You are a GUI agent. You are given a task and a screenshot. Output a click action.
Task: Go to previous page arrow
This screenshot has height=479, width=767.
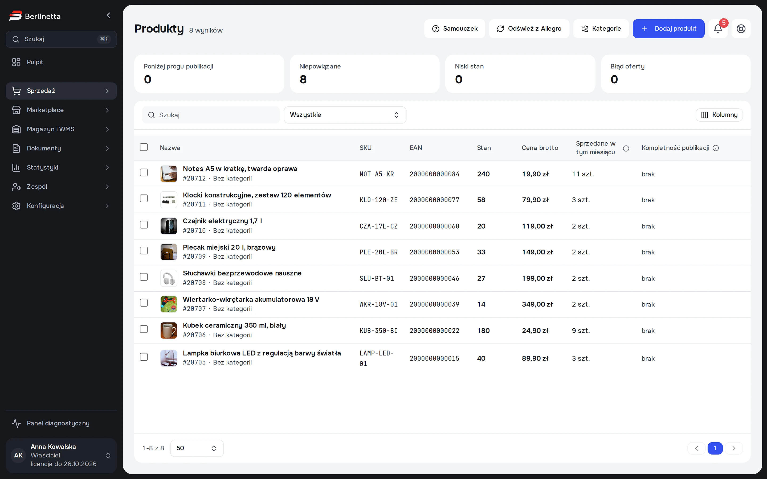point(696,448)
